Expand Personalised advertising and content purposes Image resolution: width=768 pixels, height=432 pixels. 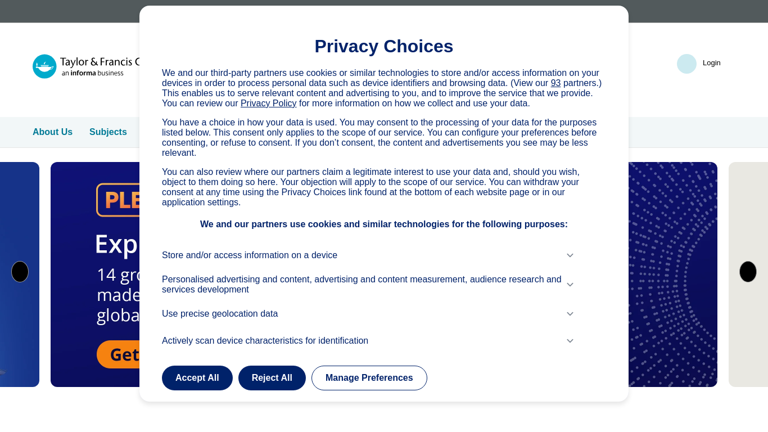pyautogui.click(x=368, y=285)
